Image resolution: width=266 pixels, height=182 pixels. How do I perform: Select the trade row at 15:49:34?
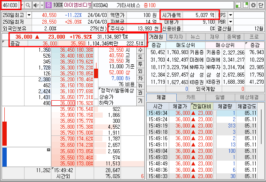202,113
